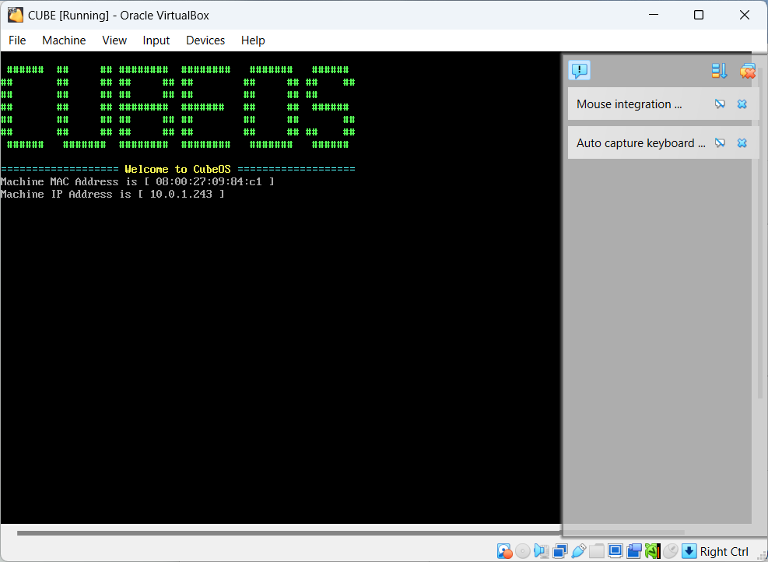Open the audio status bar indicator
Screen dimensions: 768x562
(541, 551)
